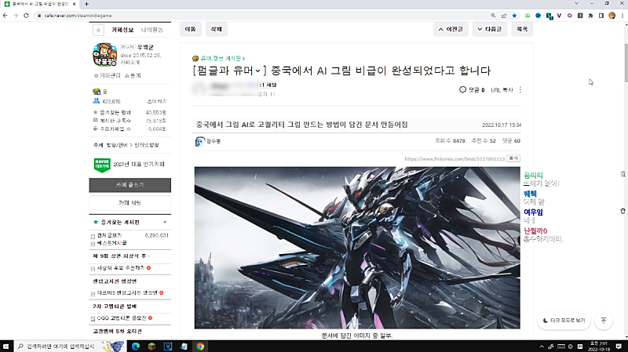This screenshot has width=628, height=352.
Task: Show hidden tray icons chevron
Action: click(542, 347)
